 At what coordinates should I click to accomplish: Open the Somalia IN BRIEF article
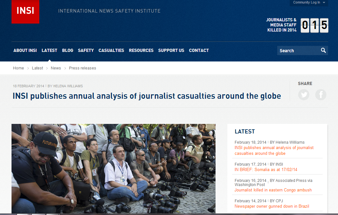(x=266, y=170)
